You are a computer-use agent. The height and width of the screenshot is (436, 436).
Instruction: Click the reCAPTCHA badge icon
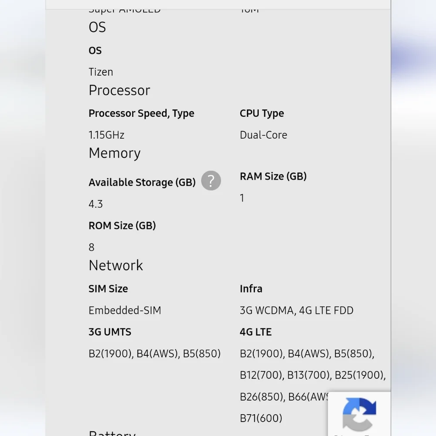(359, 415)
